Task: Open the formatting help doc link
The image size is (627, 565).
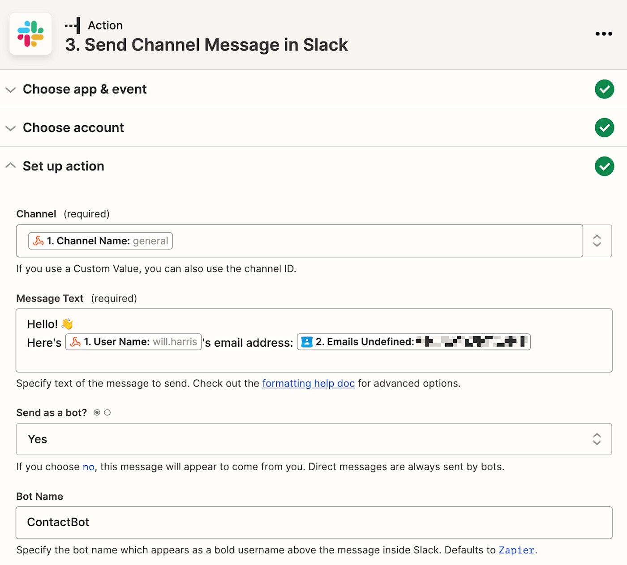Action: click(308, 383)
